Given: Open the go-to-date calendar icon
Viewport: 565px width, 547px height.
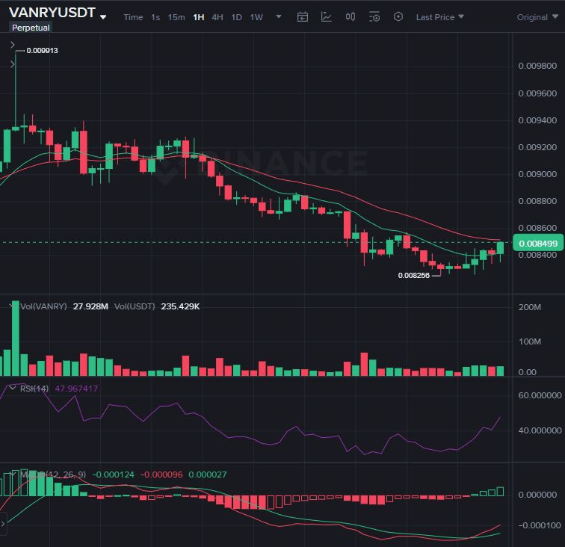Looking at the screenshot, I should click(x=303, y=17).
